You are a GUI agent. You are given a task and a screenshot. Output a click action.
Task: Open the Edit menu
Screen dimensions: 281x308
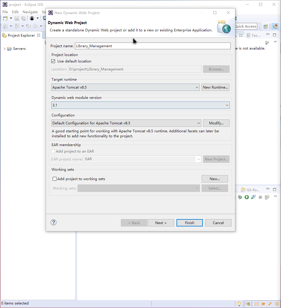click(15, 12)
